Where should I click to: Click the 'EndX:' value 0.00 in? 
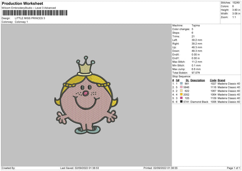pyautogui.click(x=196, y=54)
